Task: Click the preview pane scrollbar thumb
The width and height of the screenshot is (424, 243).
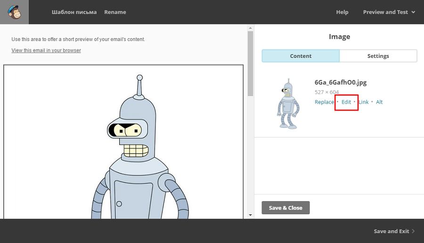Action: (x=251, y=64)
